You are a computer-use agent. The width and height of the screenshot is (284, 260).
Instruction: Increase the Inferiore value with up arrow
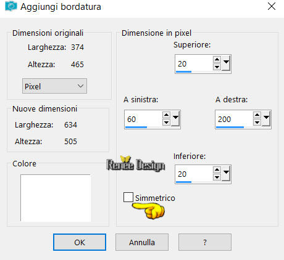[x=217, y=170]
